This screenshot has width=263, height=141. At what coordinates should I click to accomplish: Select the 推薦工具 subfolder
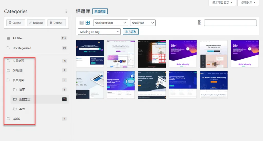point(40,99)
